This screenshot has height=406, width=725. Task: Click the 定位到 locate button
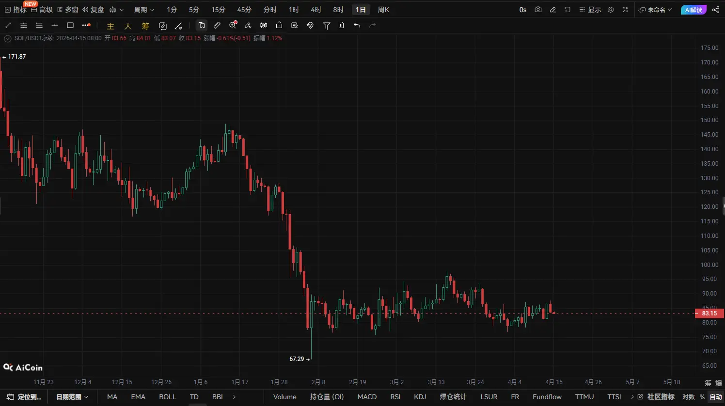[x=24, y=397]
